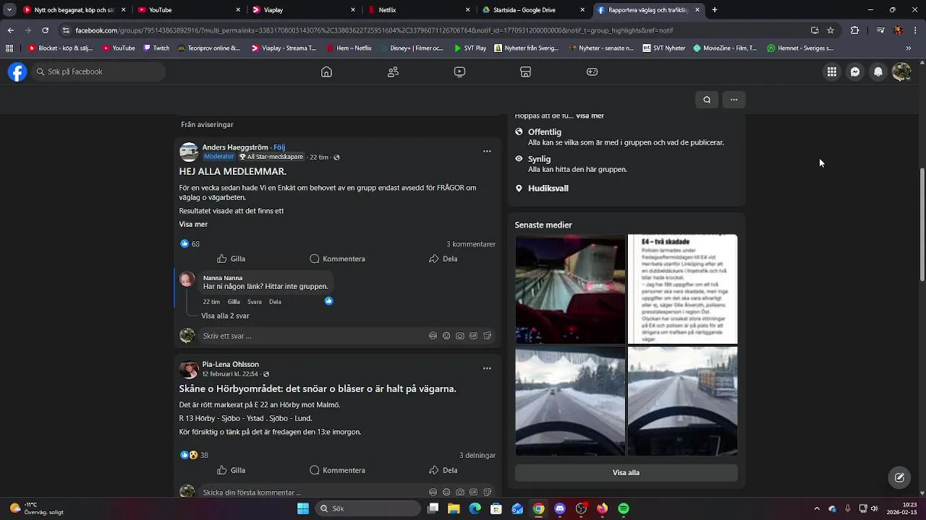Click the page's vertical scrollbar thumb
The height and width of the screenshot is (520, 926).
point(922,225)
